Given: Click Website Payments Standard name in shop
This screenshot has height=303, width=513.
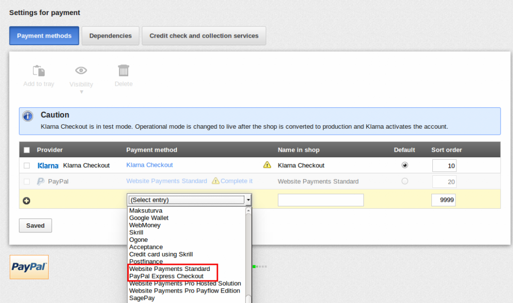Looking at the screenshot, I should (x=318, y=181).
